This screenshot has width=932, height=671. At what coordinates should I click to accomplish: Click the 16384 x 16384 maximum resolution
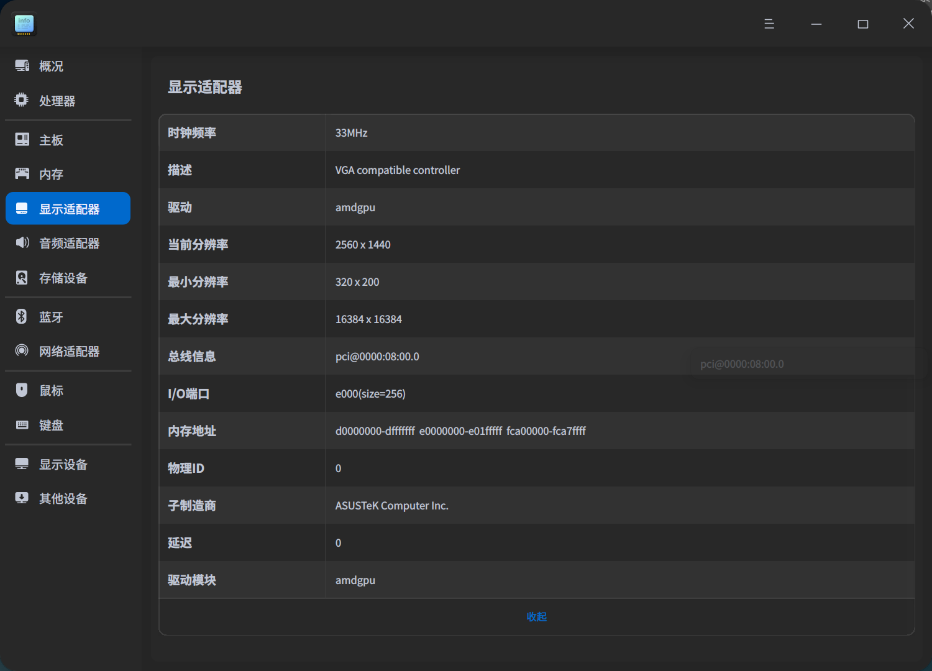[368, 319]
